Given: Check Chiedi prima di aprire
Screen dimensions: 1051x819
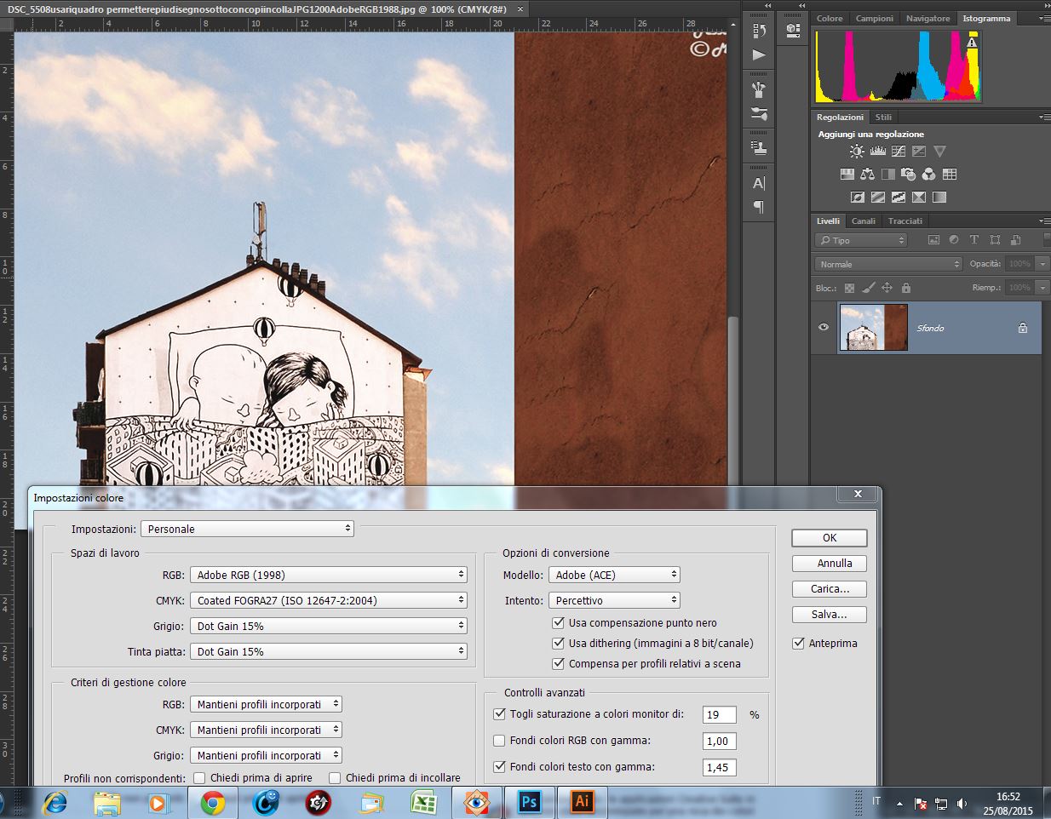Looking at the screenshot, I should [x=199, y=777].
